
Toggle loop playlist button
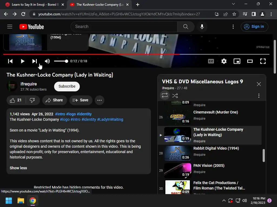coord(165,95)
